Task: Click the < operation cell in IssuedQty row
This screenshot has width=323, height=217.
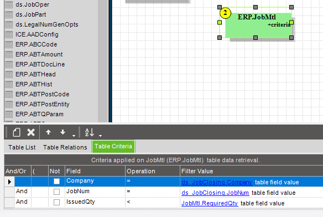Action: (x=153, y=202)
